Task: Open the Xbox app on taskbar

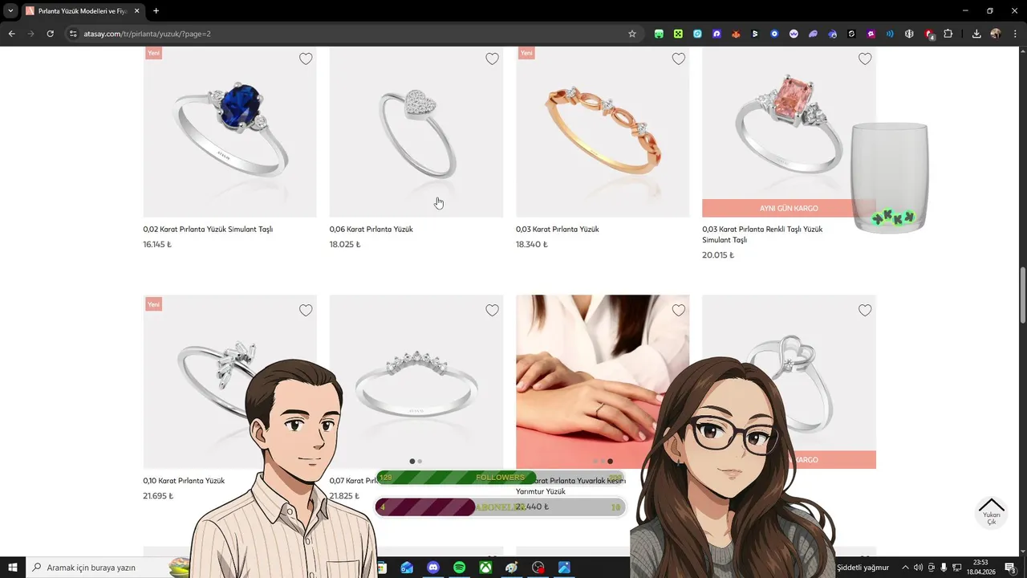Action: [485, 568]
